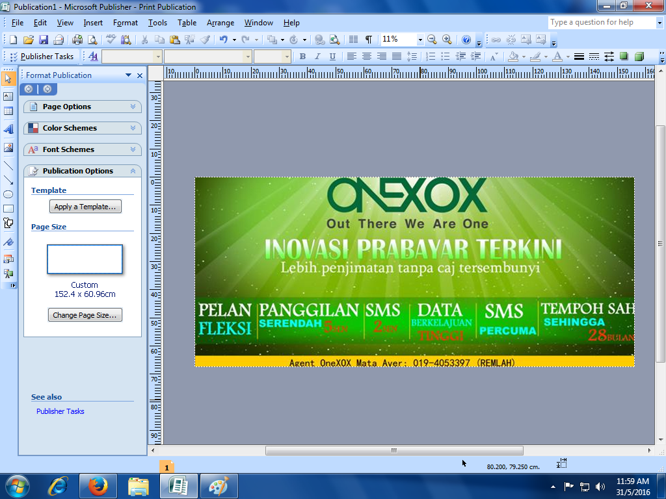
Task: Toggle Align Text Right
Action: [381, 57]
